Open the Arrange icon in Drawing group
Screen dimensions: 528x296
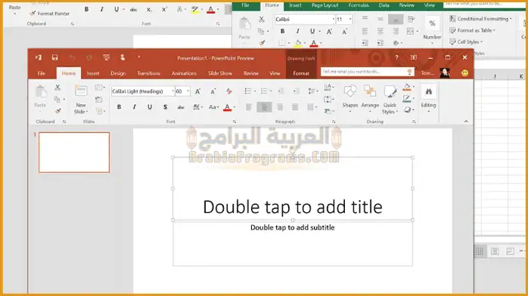(370, 91)
